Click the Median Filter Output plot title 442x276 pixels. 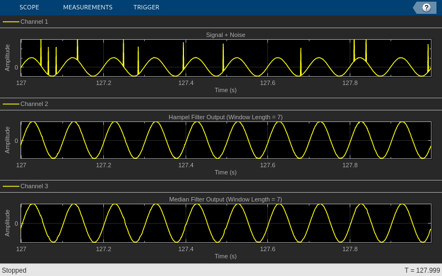pos(225,199)
